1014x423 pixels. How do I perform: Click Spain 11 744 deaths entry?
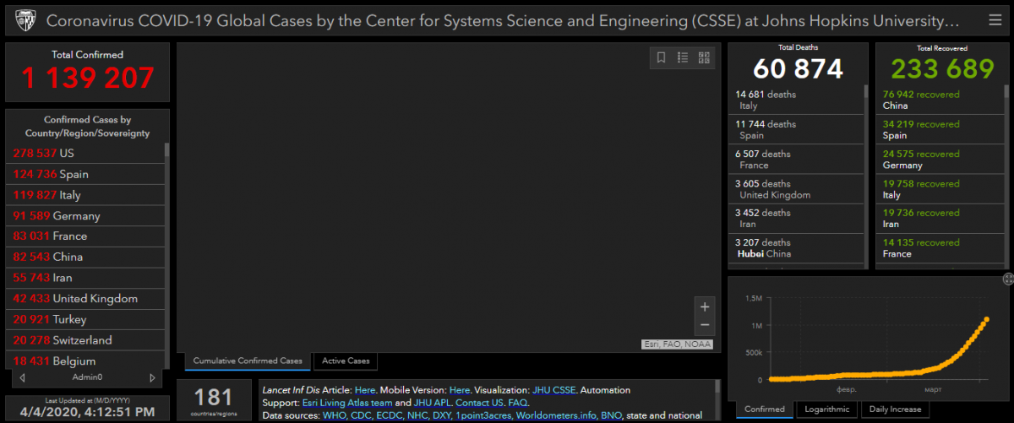(795, 129)
